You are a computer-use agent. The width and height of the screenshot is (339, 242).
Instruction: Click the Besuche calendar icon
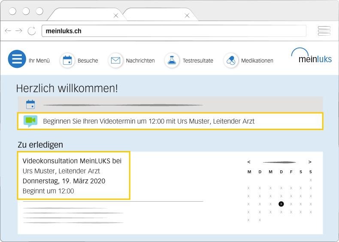tap(67, 60)
